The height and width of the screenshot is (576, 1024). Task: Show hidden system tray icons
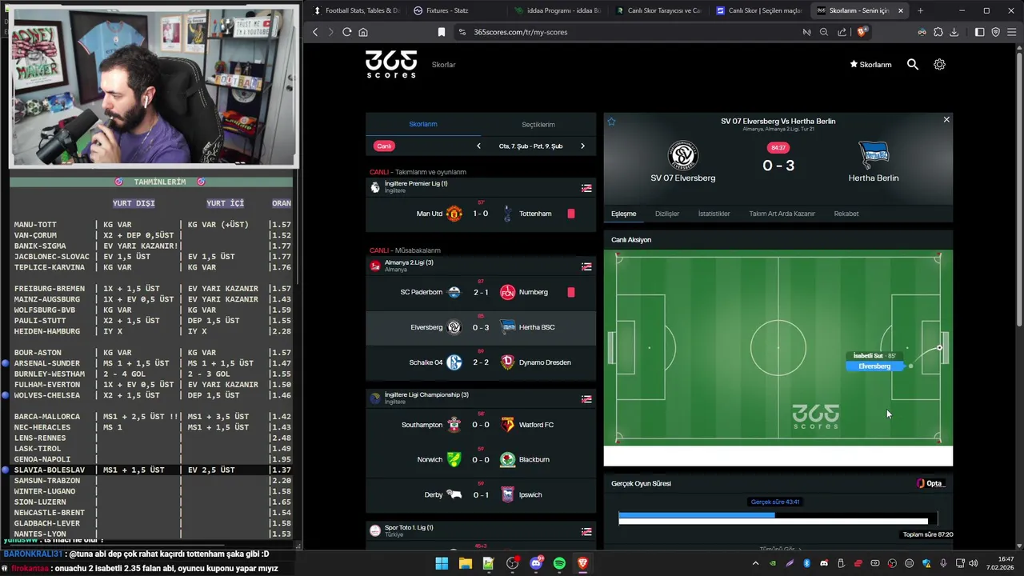tap(755, 563)
